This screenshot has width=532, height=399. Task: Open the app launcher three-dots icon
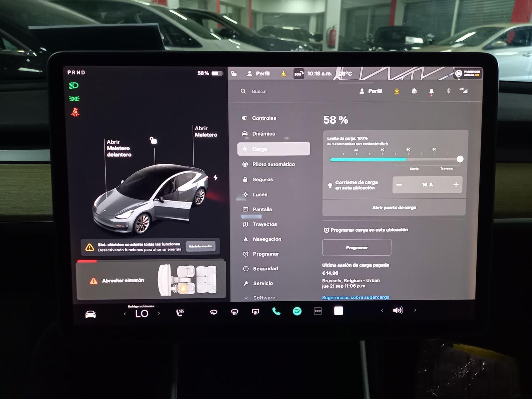(318, 311)
